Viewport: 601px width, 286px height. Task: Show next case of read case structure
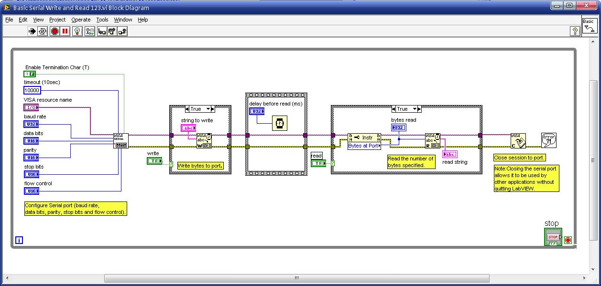click(x=420, y=109)
